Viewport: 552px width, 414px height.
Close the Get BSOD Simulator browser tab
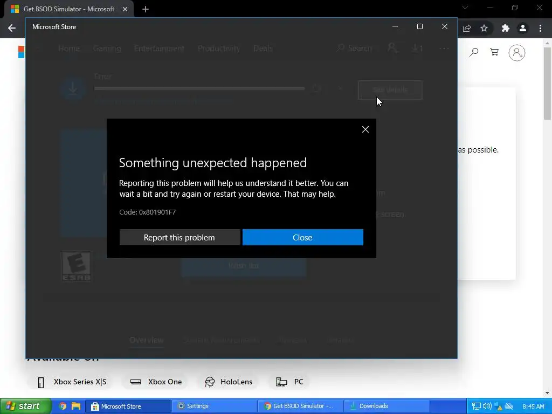click(125, 9)
